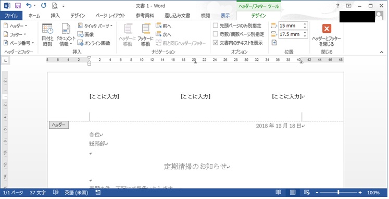The width and height of the screenshot is (389, 199).
Task: Click the text 総務部
Action: [x=97, y=143]
